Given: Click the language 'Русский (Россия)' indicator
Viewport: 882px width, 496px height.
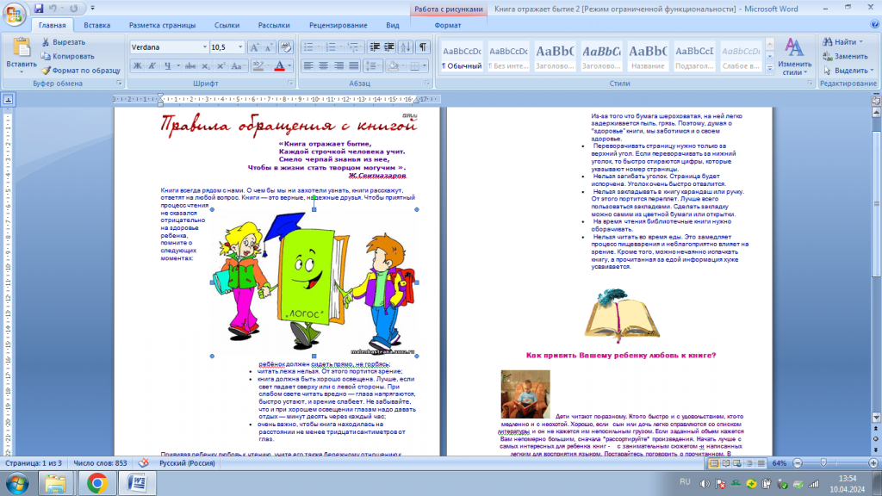Looking at the screenshot, I should coord(187,463).
